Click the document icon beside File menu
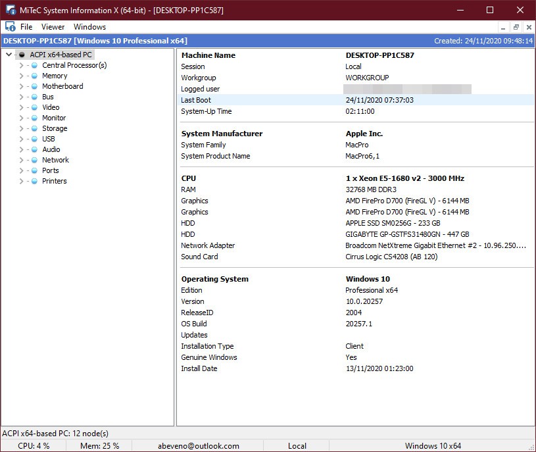 click(10, 26)
